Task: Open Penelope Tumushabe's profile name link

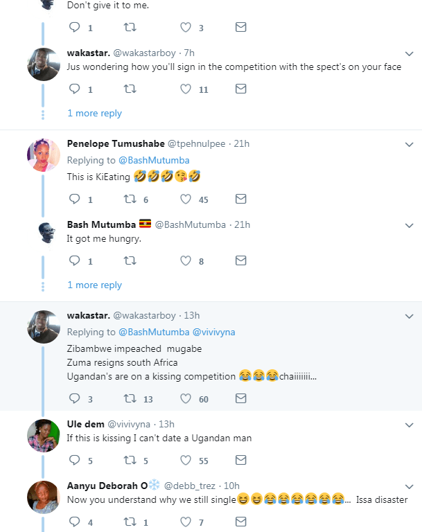Action: pyautogui.click(x=116, y=143)
